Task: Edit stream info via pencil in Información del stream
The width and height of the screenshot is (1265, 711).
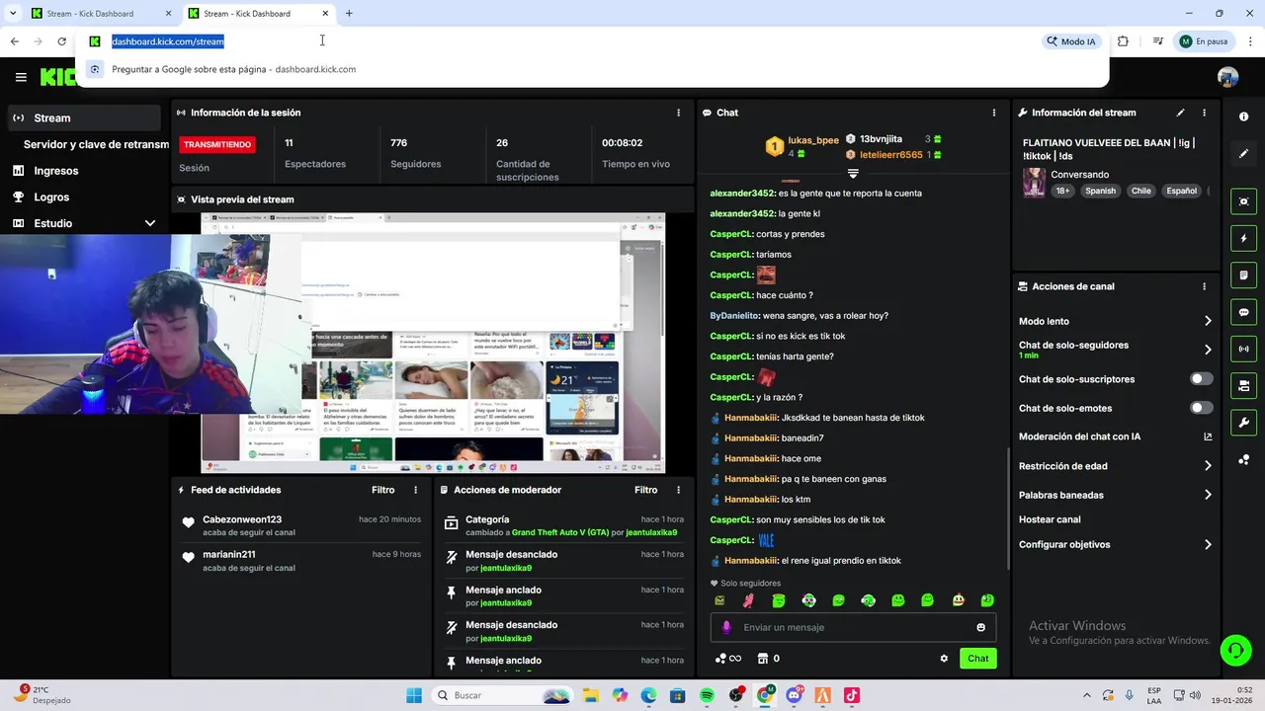Action: [x=1180, y=113]
